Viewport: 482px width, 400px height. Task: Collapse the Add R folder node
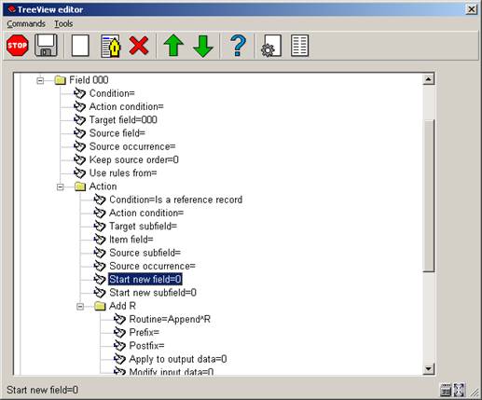pos(80,307)
